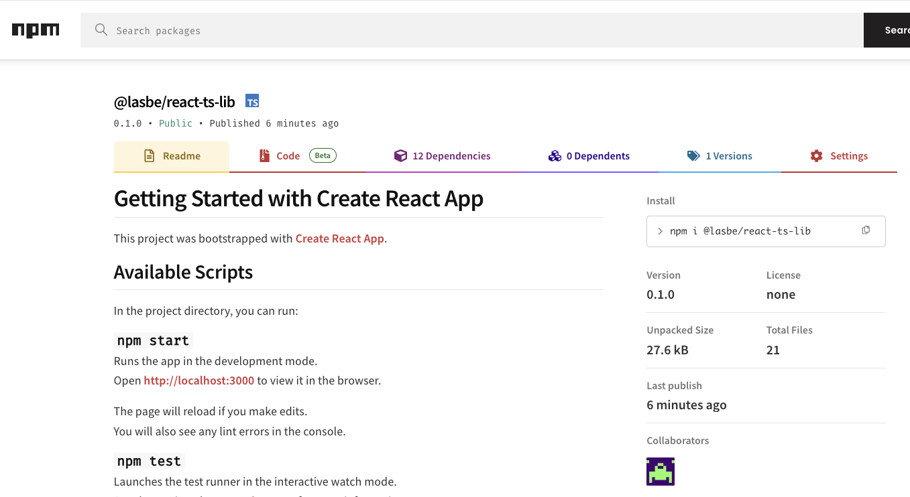Copy the install command with copy icon
Screen dimensions: 910x497
click(x=866, y=230)
